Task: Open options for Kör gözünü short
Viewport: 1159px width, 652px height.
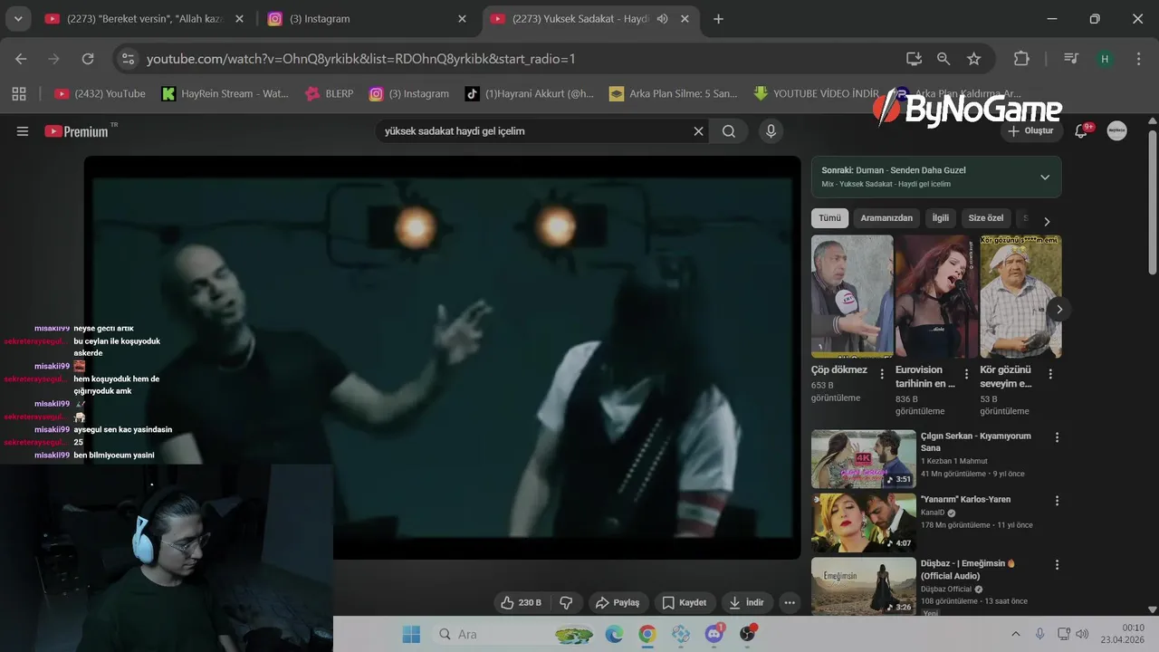Action: (1050, 374)
